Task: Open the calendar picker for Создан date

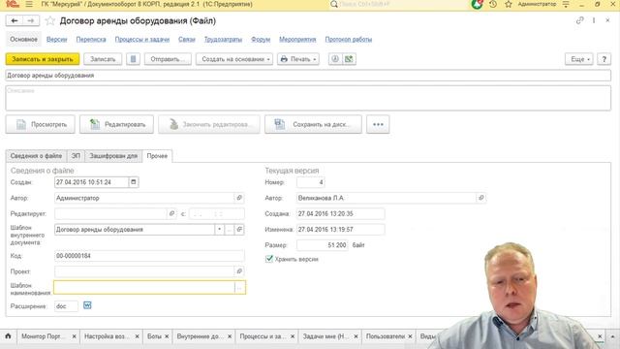Action: [x=134, y=182]
